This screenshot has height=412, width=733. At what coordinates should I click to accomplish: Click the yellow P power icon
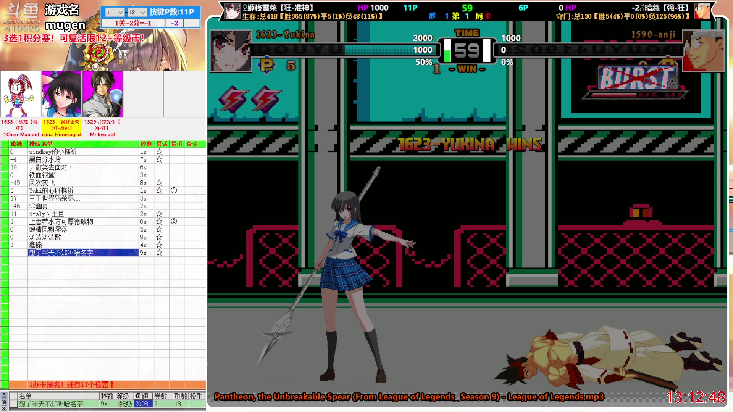267,65
